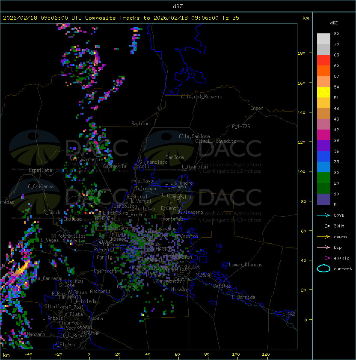The height and width of the screenshot is (360, 356).
Task: Click the 'Catitas' place label
Action: [222, 286]
